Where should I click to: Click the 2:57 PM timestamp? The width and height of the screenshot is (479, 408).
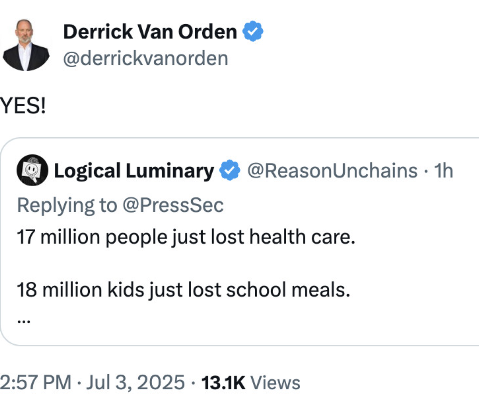[x=36, y=382]
